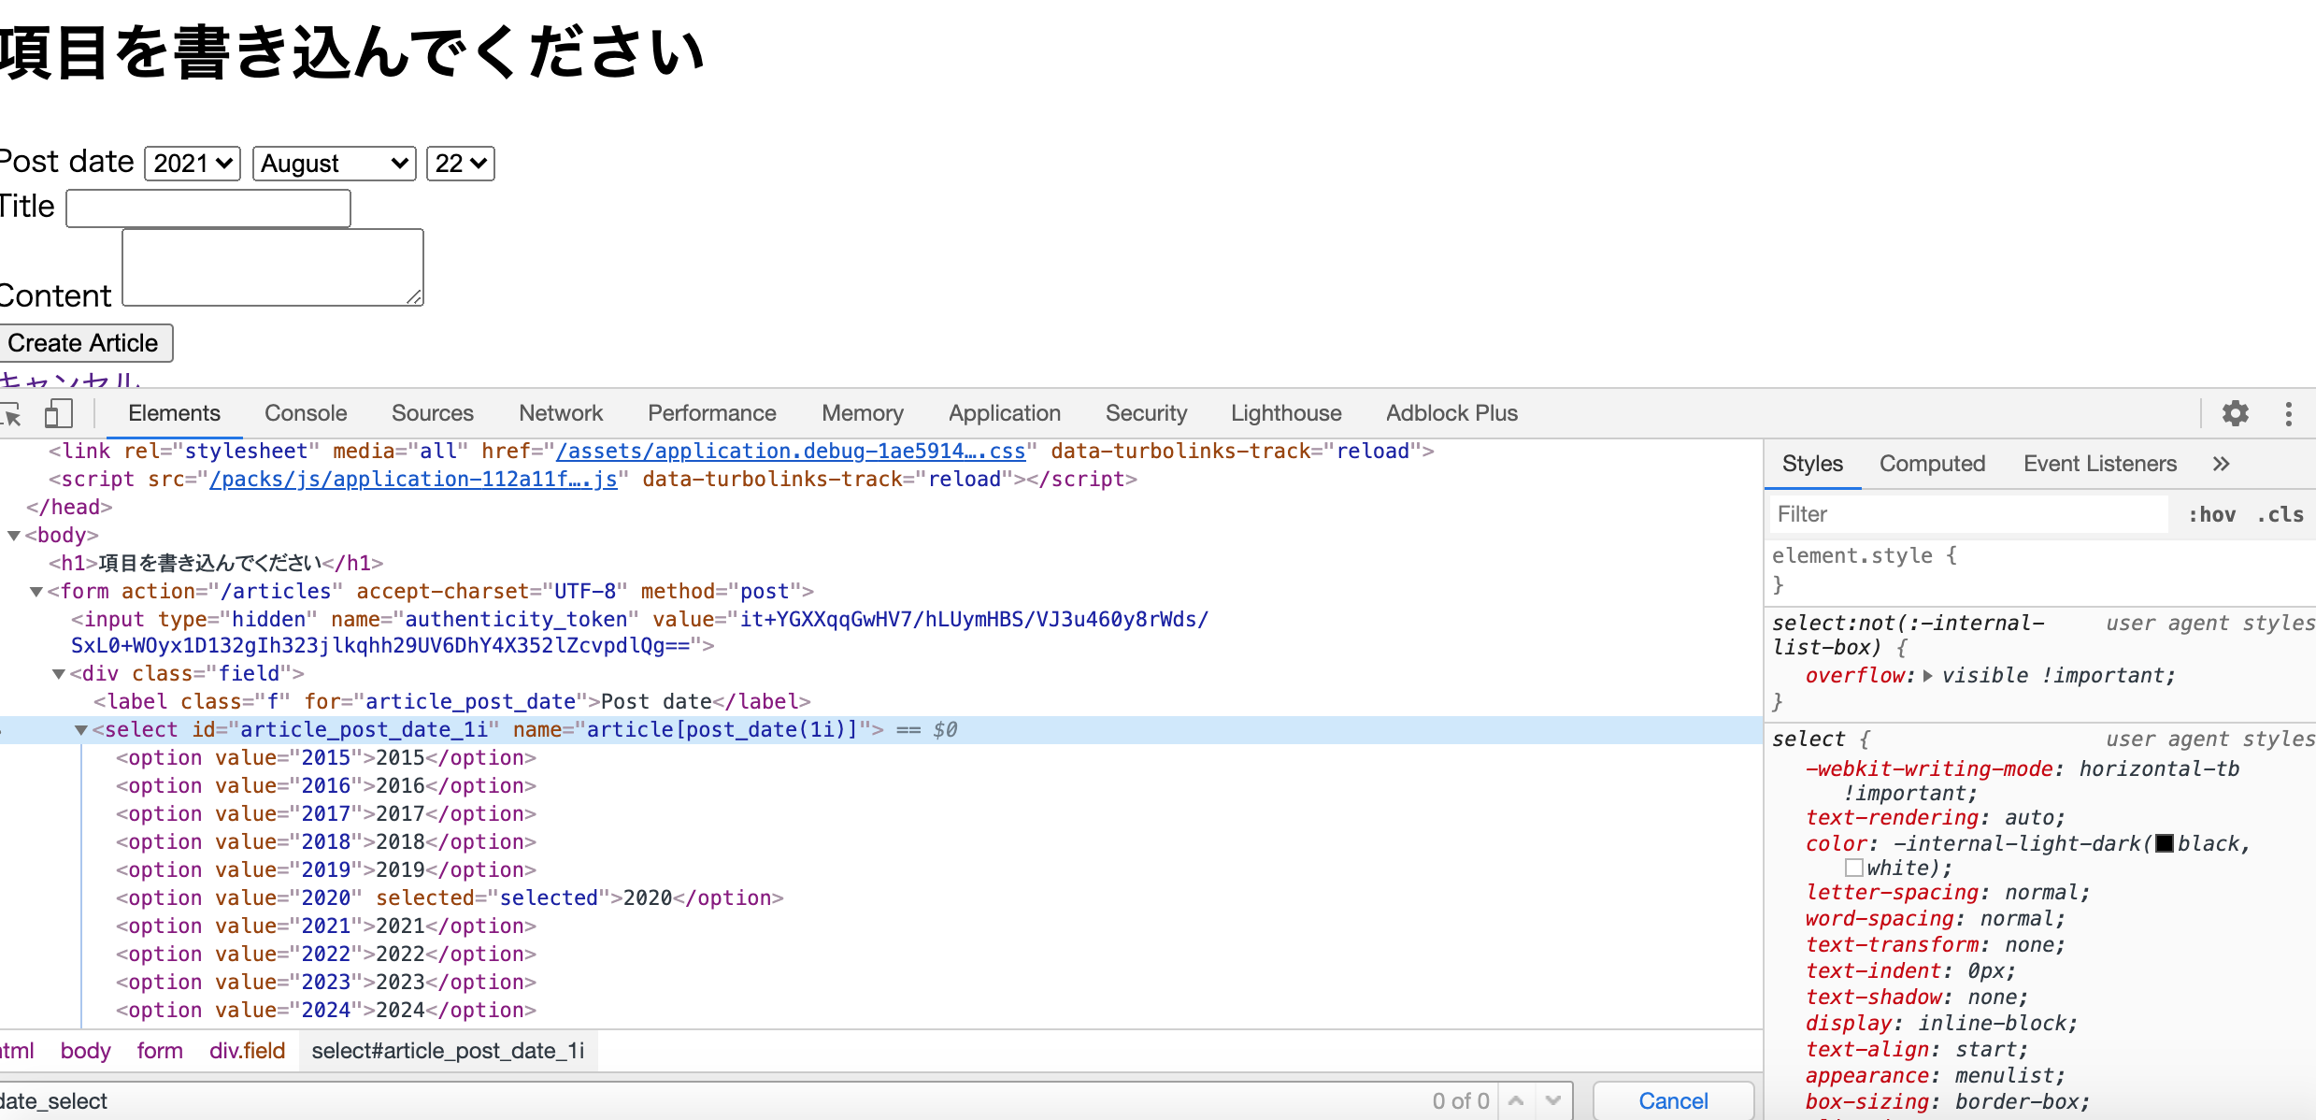Go to previous search result arrow
The height and width of the screenshot is (1120, 2316).
[x=1516, y=1100]
